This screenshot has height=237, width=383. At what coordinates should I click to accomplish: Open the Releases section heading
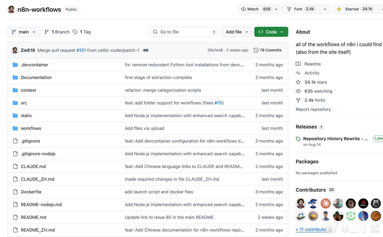306,127
